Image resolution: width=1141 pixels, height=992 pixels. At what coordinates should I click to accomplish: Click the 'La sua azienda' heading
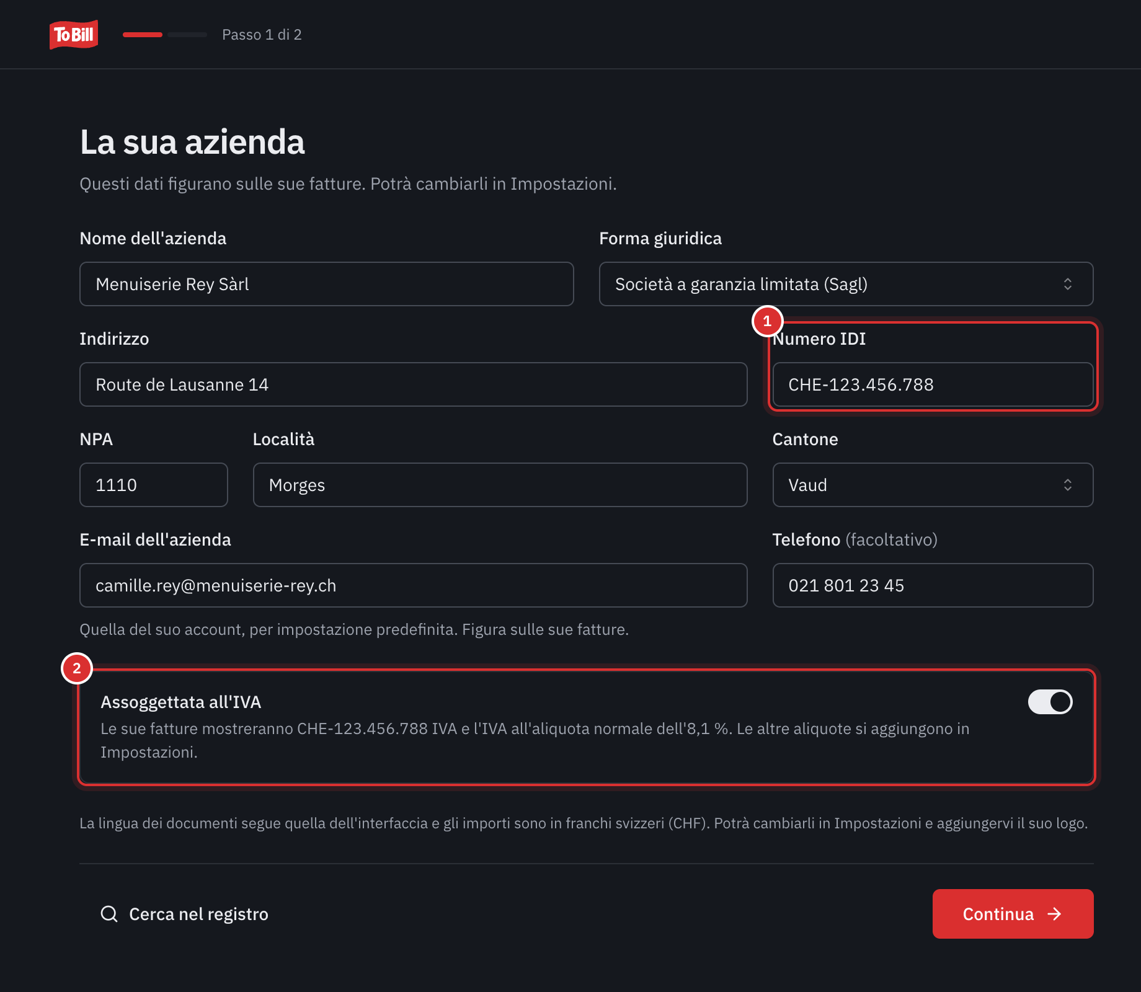(192, 142)
